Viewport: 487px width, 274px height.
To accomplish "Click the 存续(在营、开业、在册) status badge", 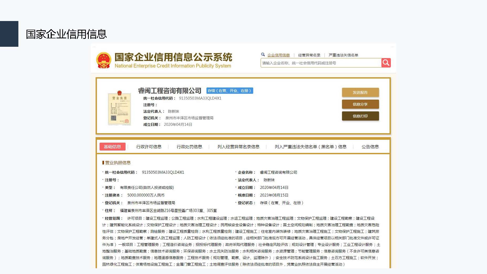I will pyautogui.click(x=230, y=91).
